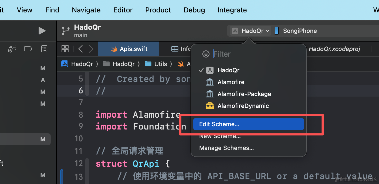
Task: Choose the Alamofire scheme
Action: tap(248, 82)
